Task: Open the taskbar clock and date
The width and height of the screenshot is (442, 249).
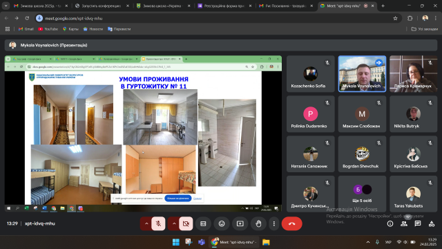Action: coord(428,242)
